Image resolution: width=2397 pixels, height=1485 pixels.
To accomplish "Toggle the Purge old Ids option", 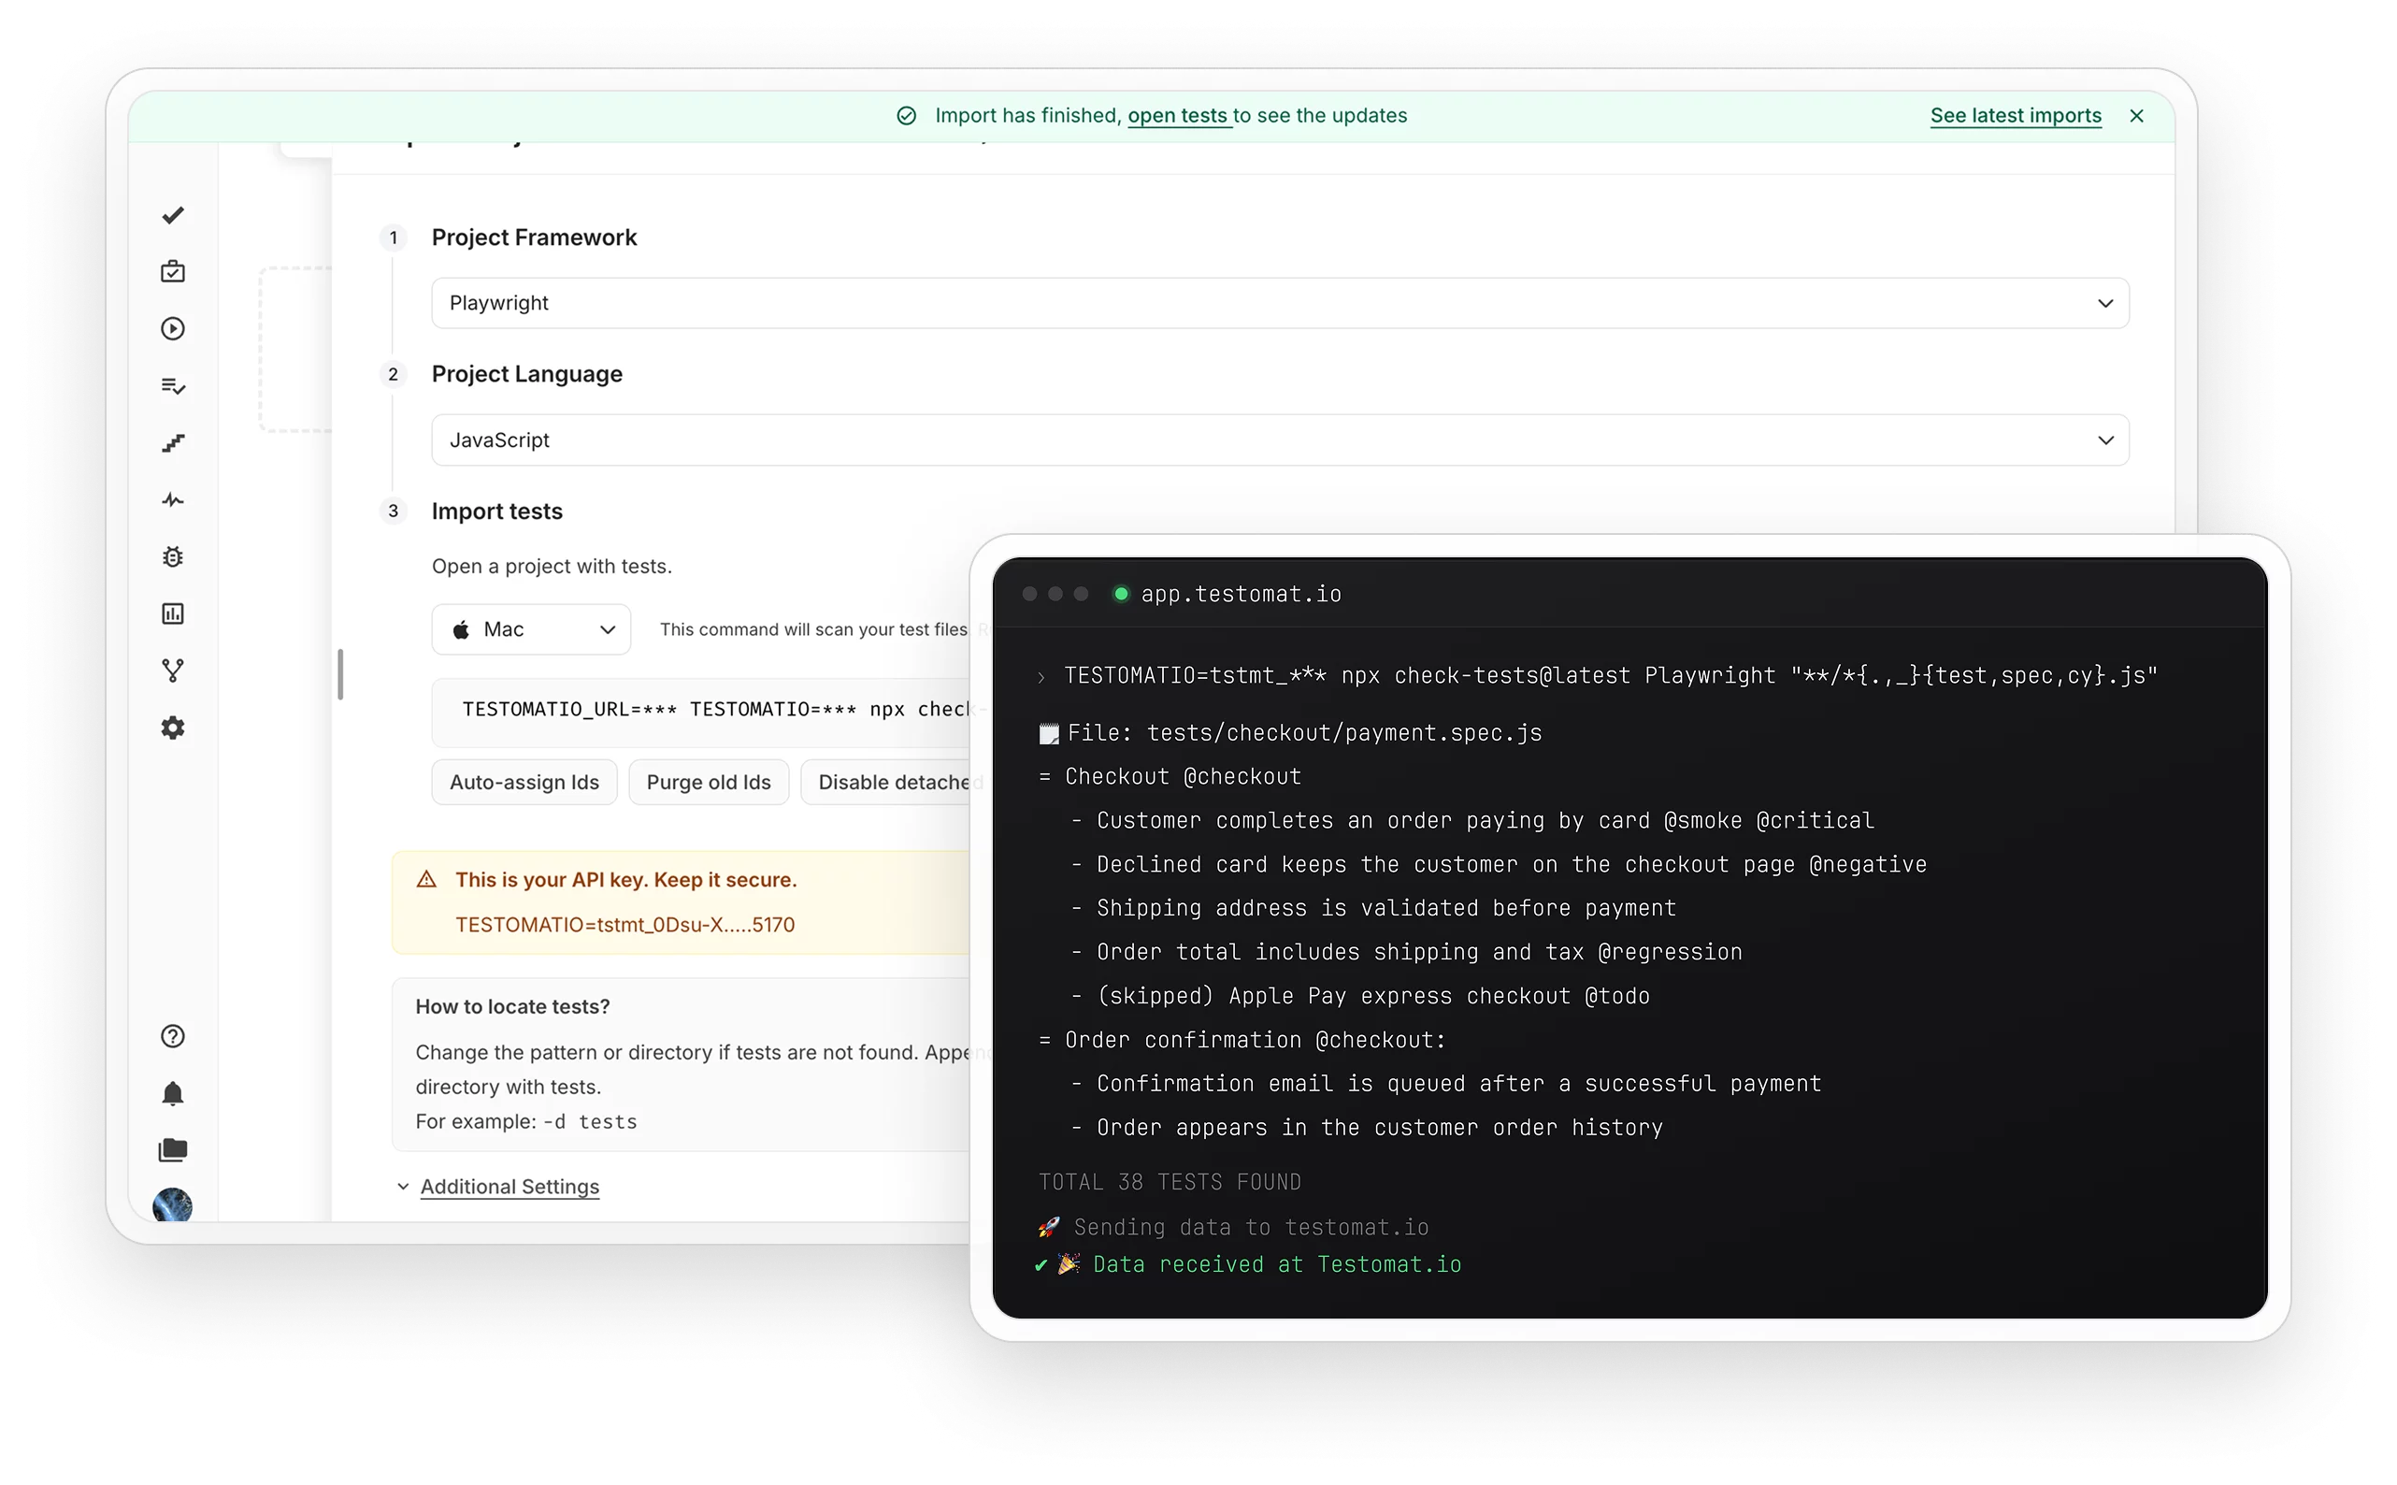I will click(x=709, y=782).
